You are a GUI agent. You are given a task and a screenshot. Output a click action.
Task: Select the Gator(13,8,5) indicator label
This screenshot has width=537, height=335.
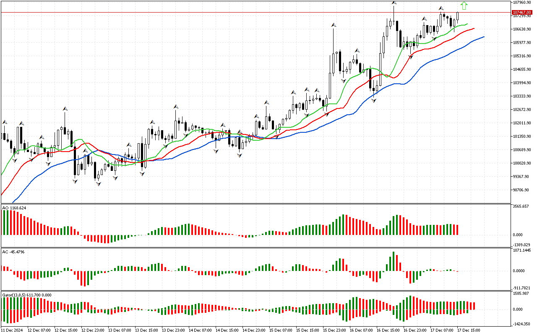click(x=27, y=295)
